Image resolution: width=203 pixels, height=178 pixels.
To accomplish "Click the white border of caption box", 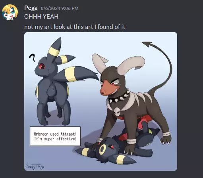I will point(55,127).
